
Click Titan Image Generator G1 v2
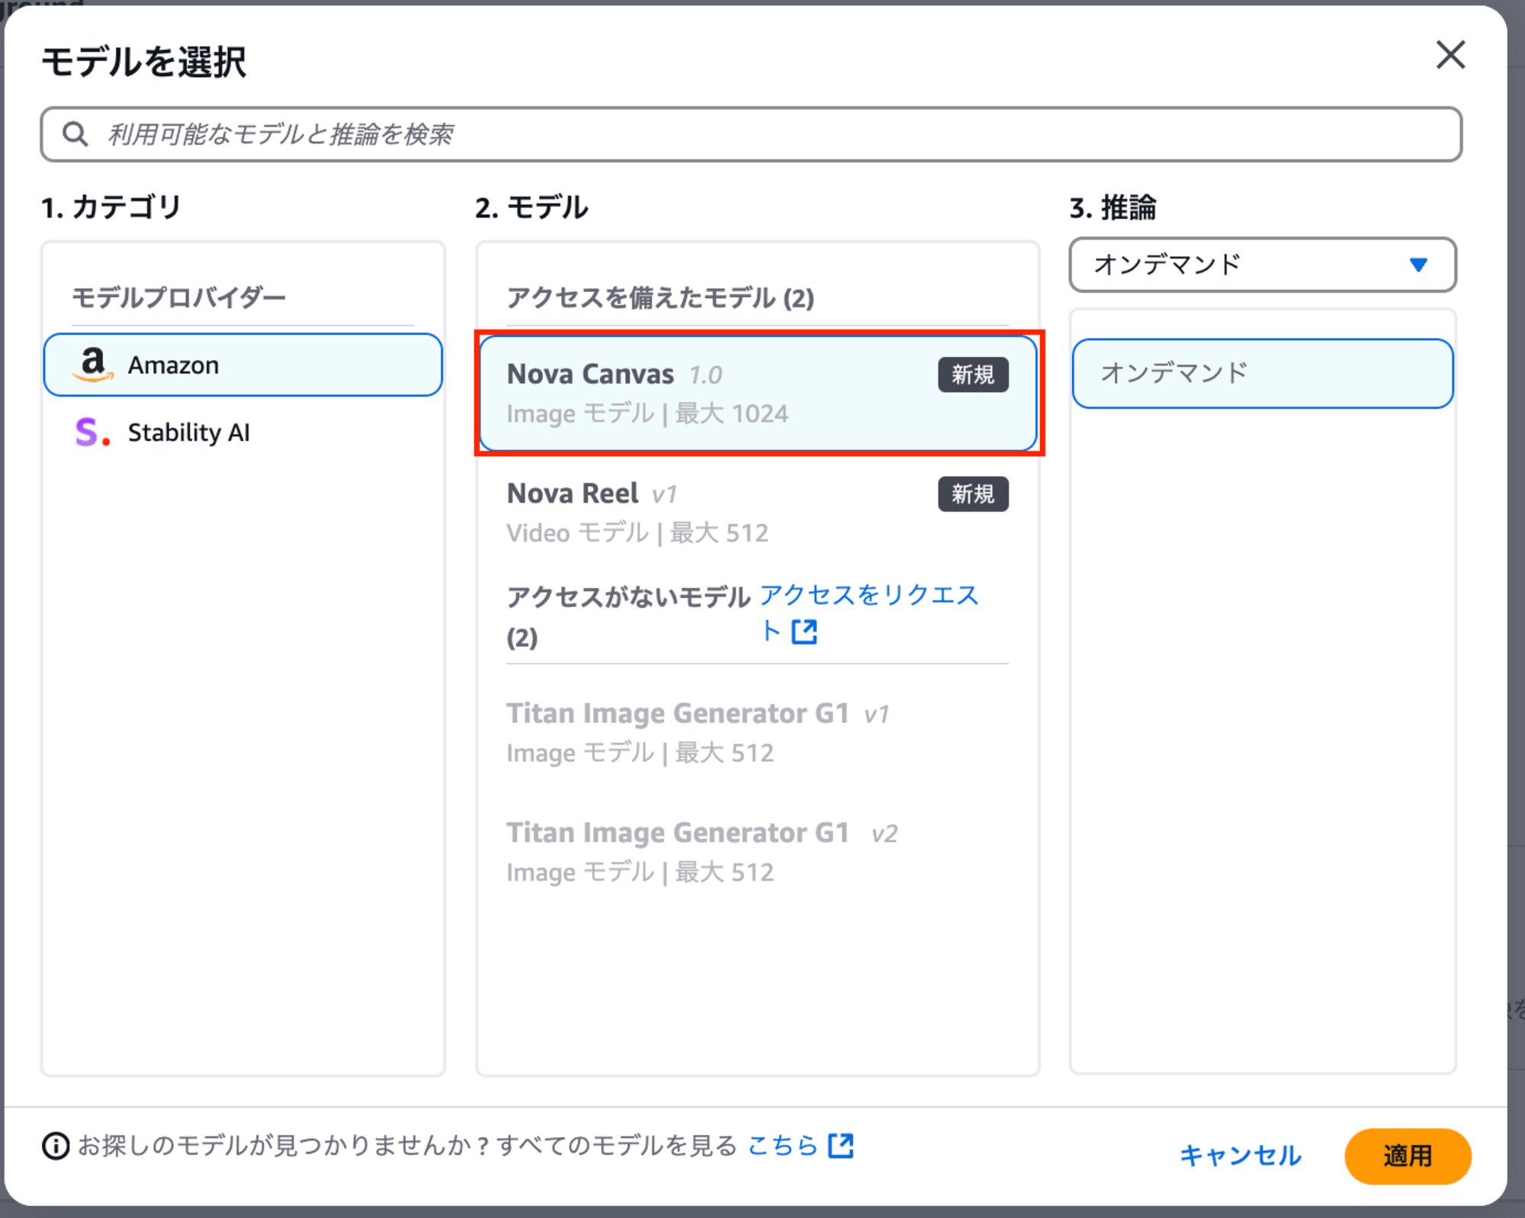[x=758, y=852]
